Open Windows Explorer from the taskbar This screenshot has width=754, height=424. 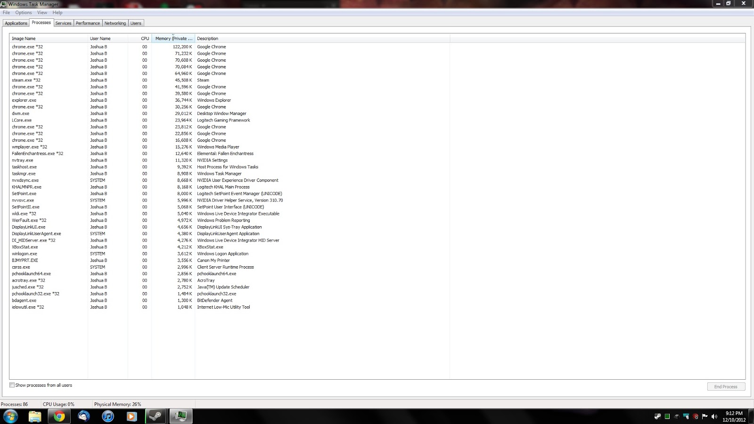tap(35, 416)
